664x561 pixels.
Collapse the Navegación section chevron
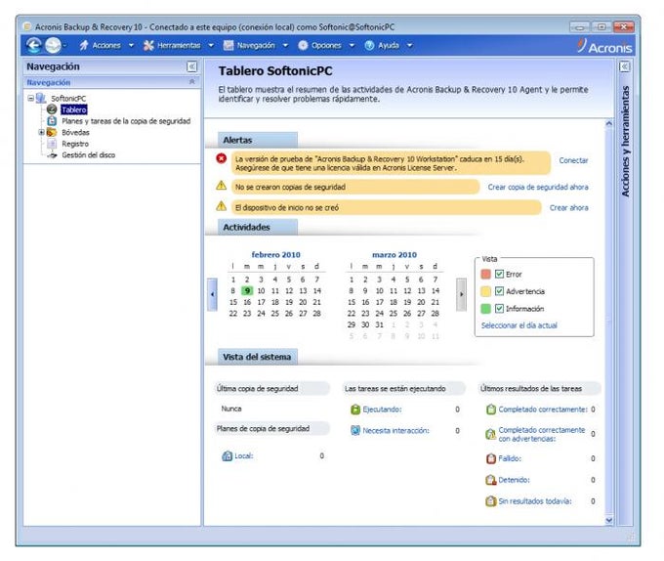pyautogui.click(x=191, y=81)
